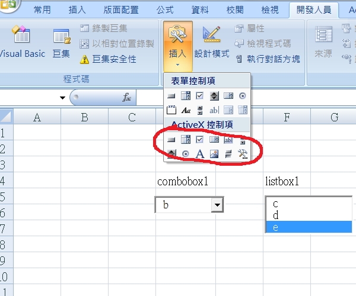This screenshot has height=296, width=356.
Task: Open the Name Box dropdown arrow
Action: 62,98
